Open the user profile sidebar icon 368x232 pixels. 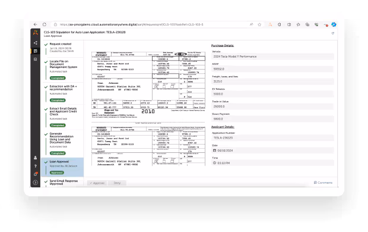coord(36,158)
